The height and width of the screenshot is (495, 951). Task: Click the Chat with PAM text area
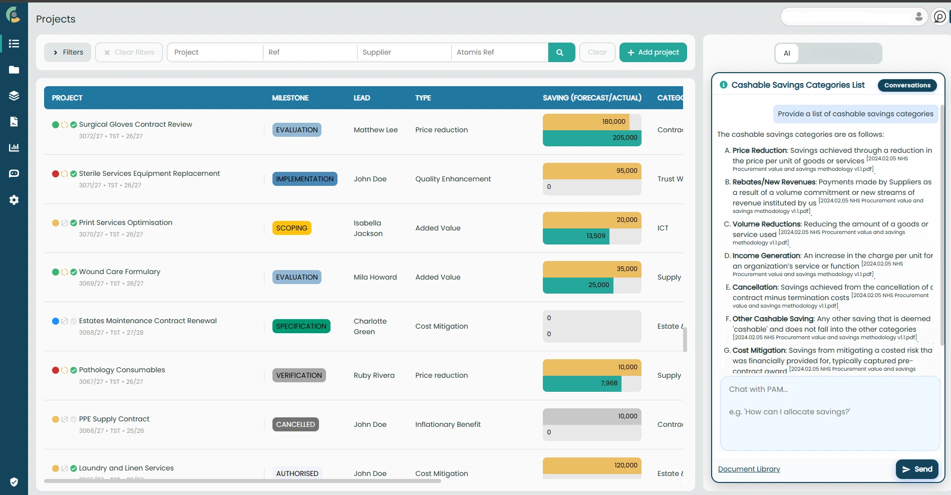tap(830, 413)
